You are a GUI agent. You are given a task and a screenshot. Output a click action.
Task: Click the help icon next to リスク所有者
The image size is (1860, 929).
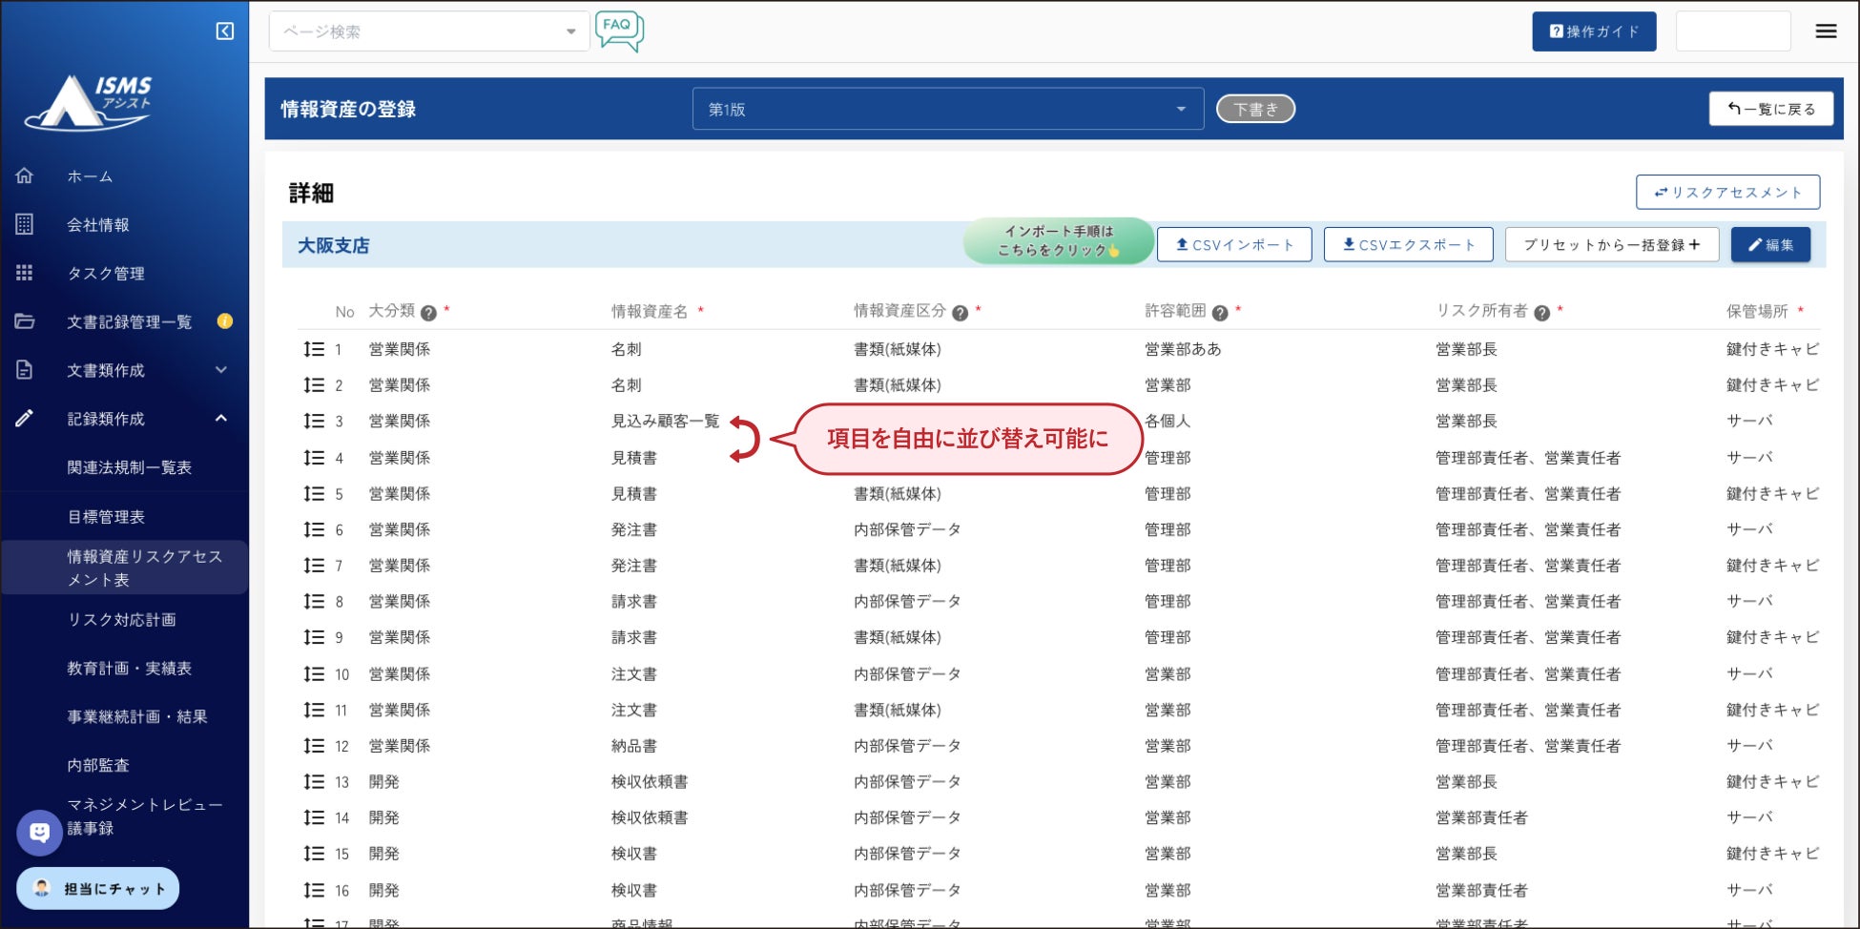[1541, 313]
